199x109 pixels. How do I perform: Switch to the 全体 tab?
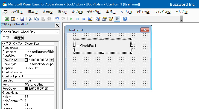point(6,38)
